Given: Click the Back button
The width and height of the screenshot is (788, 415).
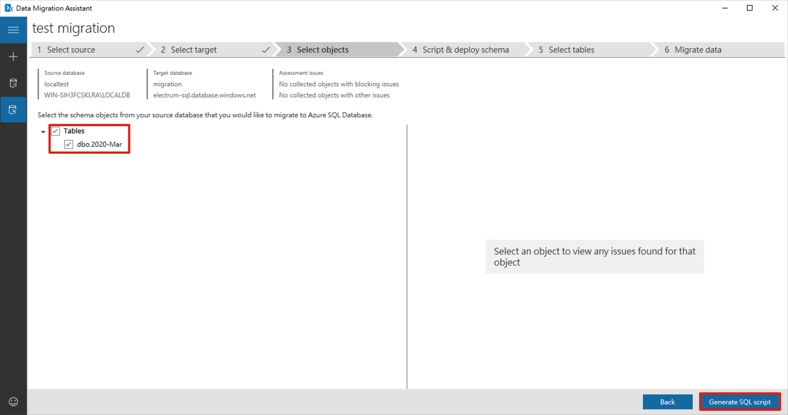Looking at the screenshot, I should [667, 402].
